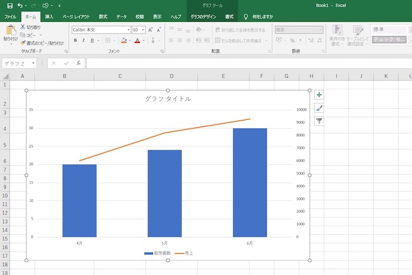Toggle Bold formatting
The height and width of the screenshot is (275, 412).
[x=75, y=40]
